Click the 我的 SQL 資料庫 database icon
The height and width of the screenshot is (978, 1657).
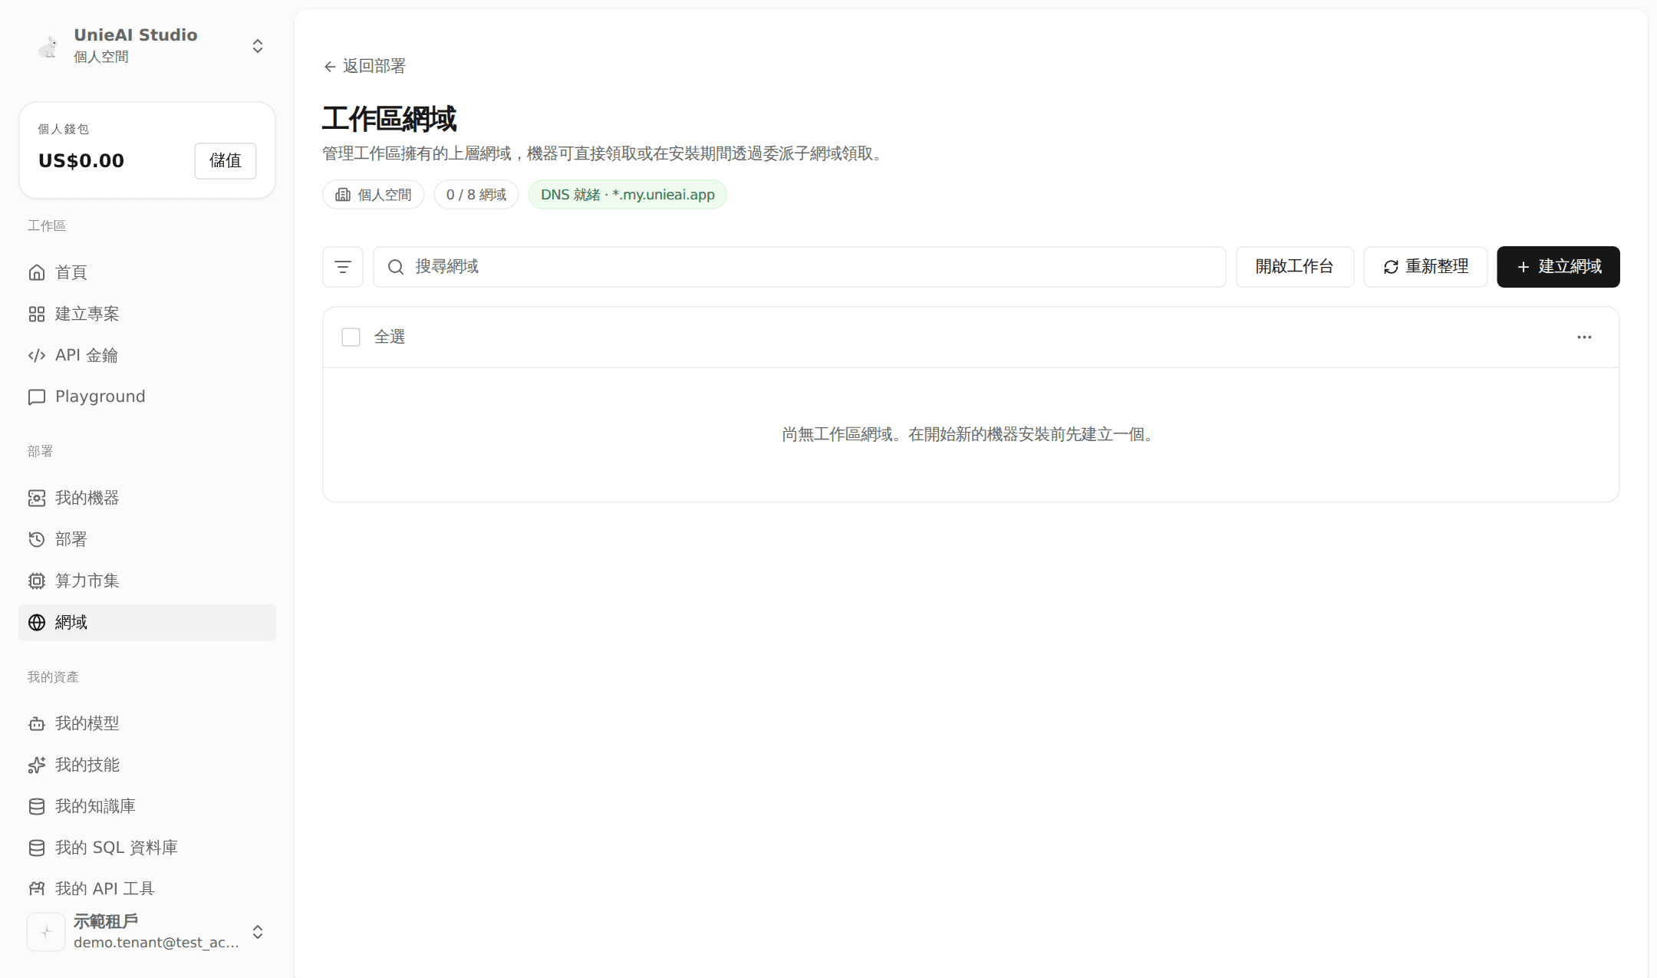point(37,848)
